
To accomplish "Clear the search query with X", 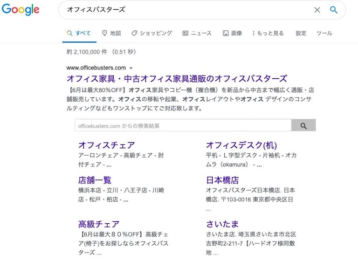I will tap(317, 10).
